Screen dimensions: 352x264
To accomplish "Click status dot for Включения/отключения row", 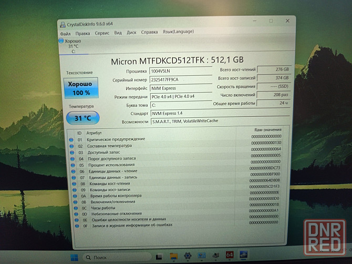I will point(76,202).
